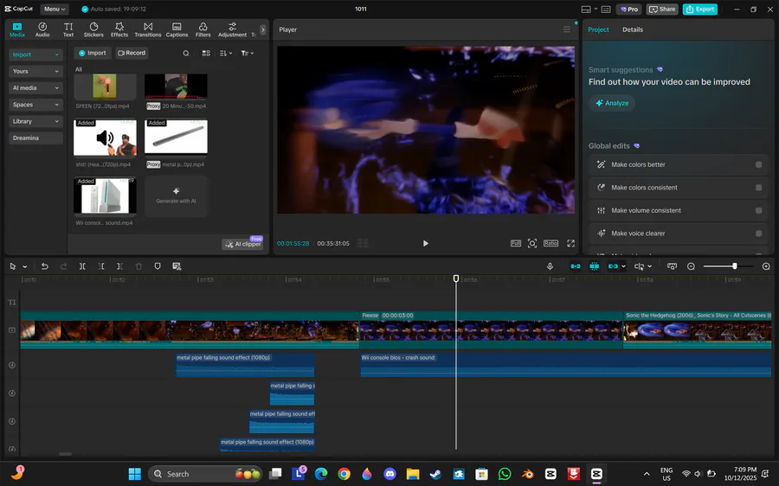The image size is (779, 486).
Task: Open the Effects tab
Action: click(119, 29)
